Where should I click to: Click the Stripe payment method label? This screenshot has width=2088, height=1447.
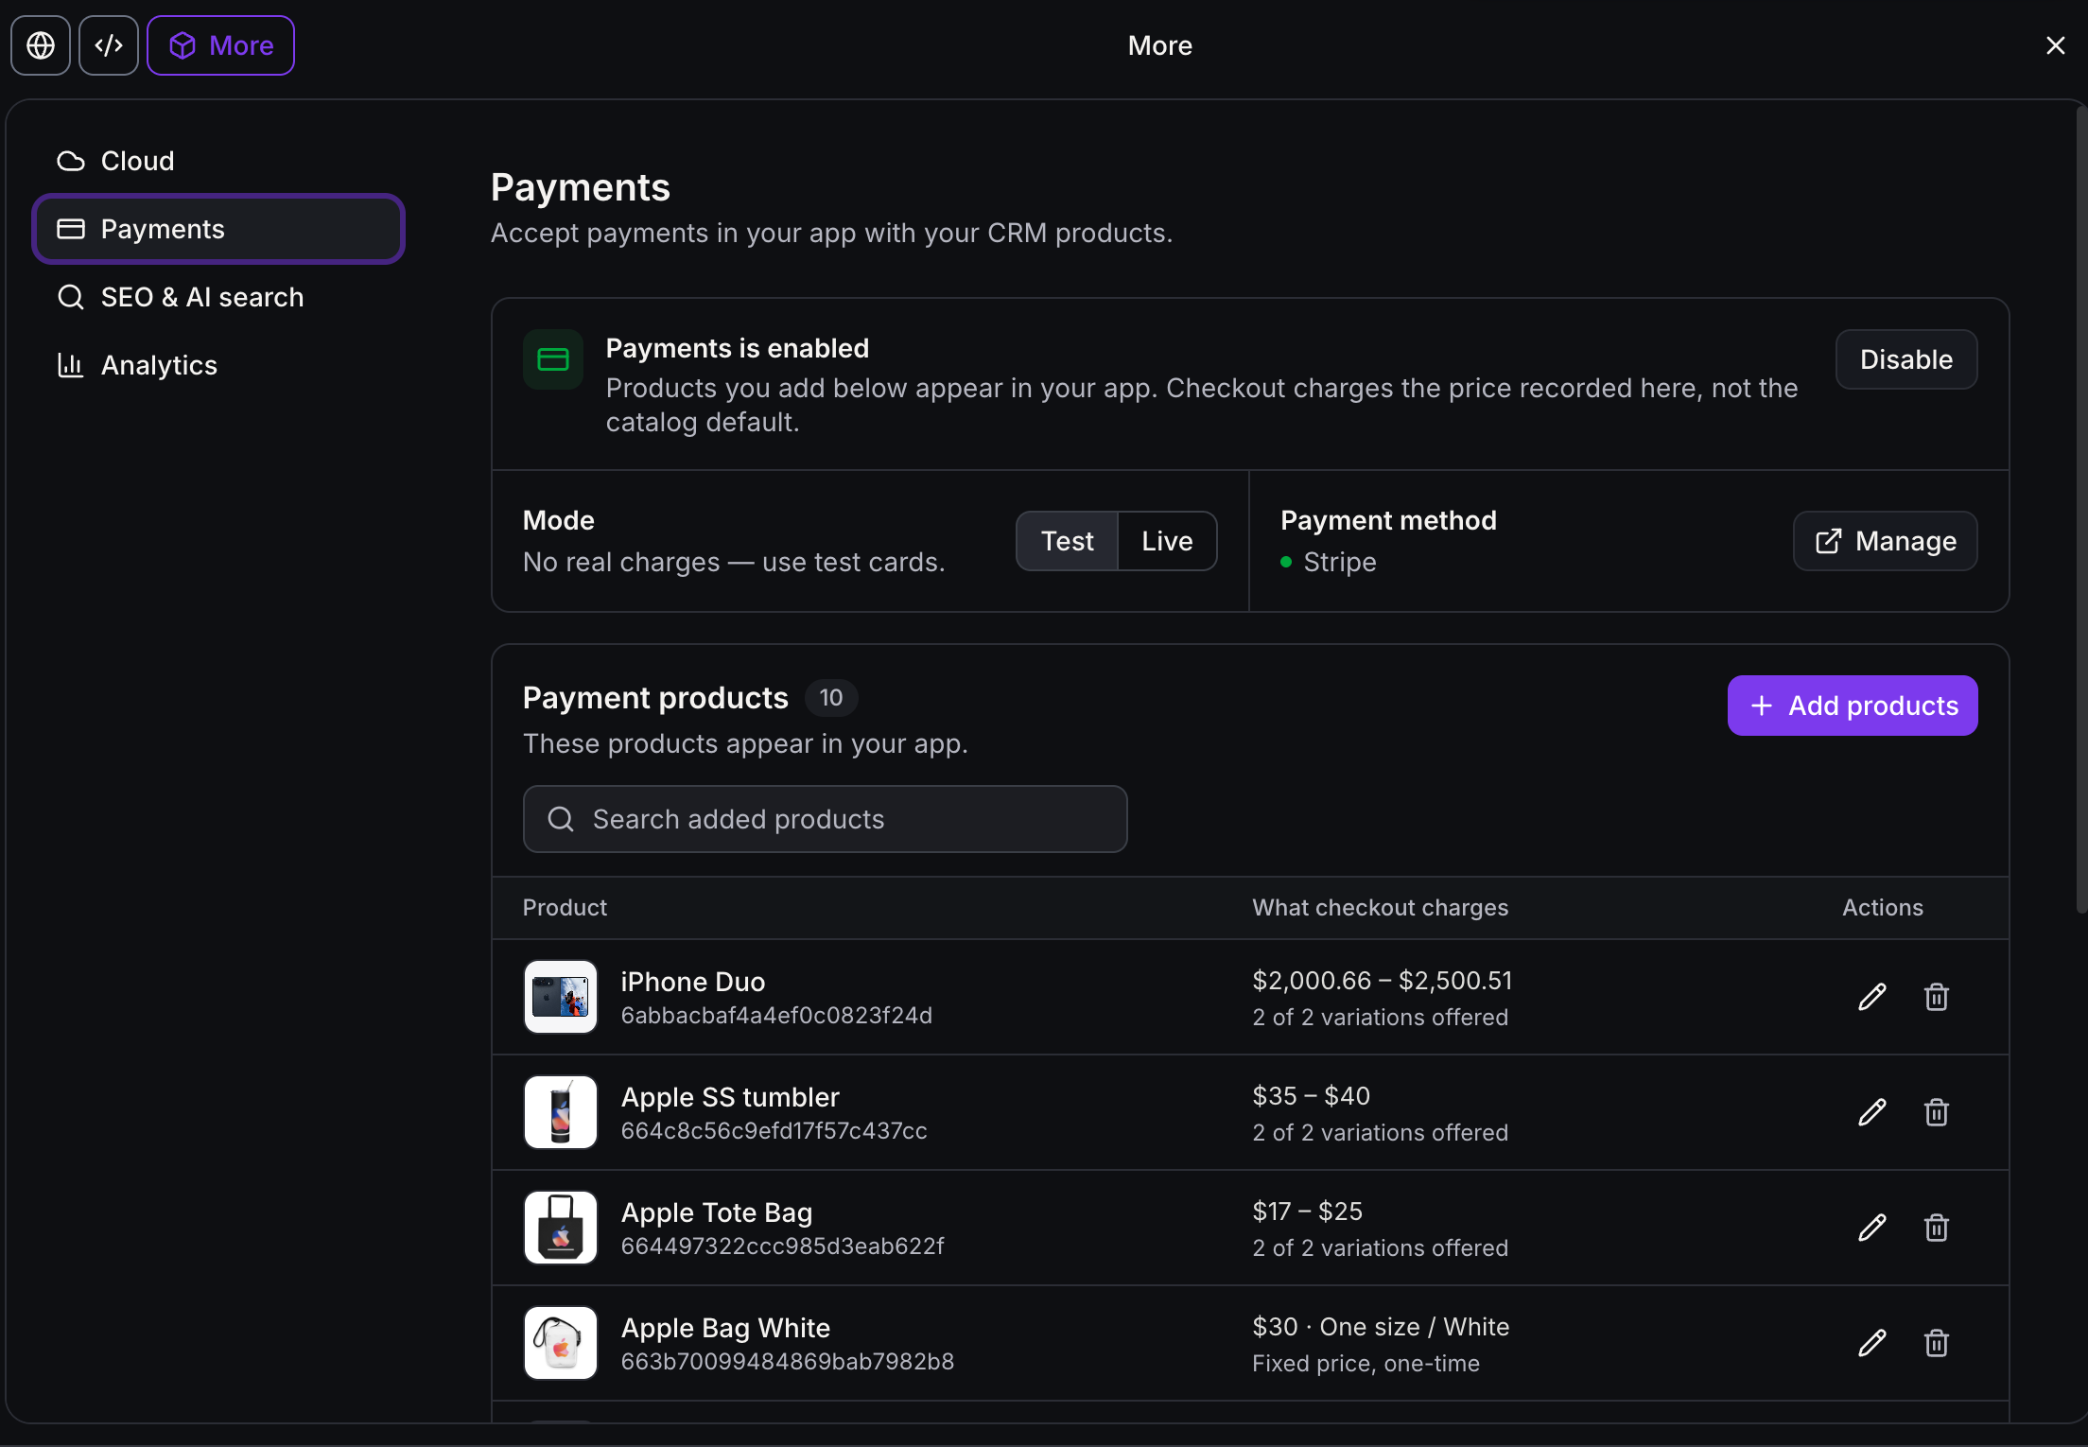(x=1339, y=562)
